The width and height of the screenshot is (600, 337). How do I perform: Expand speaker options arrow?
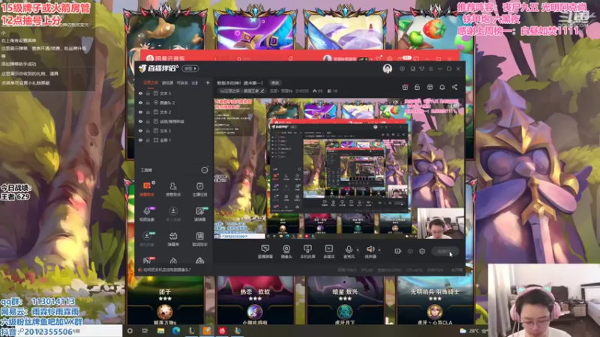pyautogui.click(x=379, y=250)
